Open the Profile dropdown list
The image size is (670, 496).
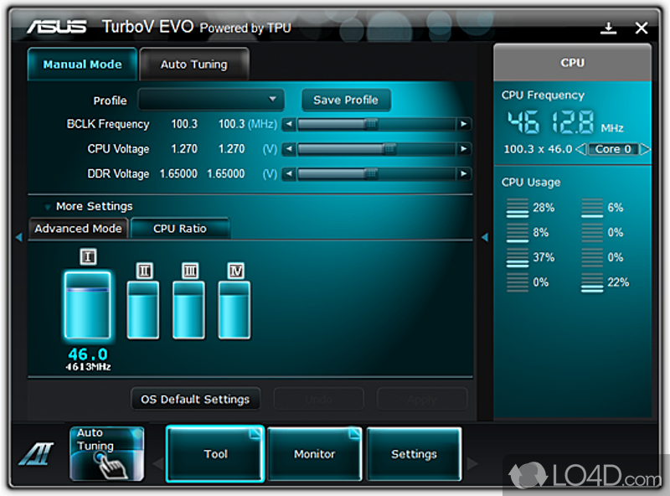(211, 100)
